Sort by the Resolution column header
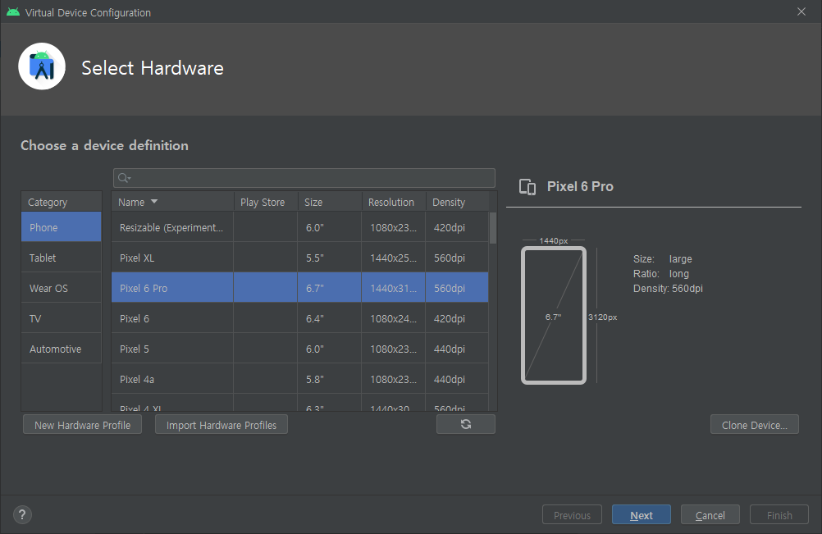This screenshot has width=822, height=534. coord(394,202)
